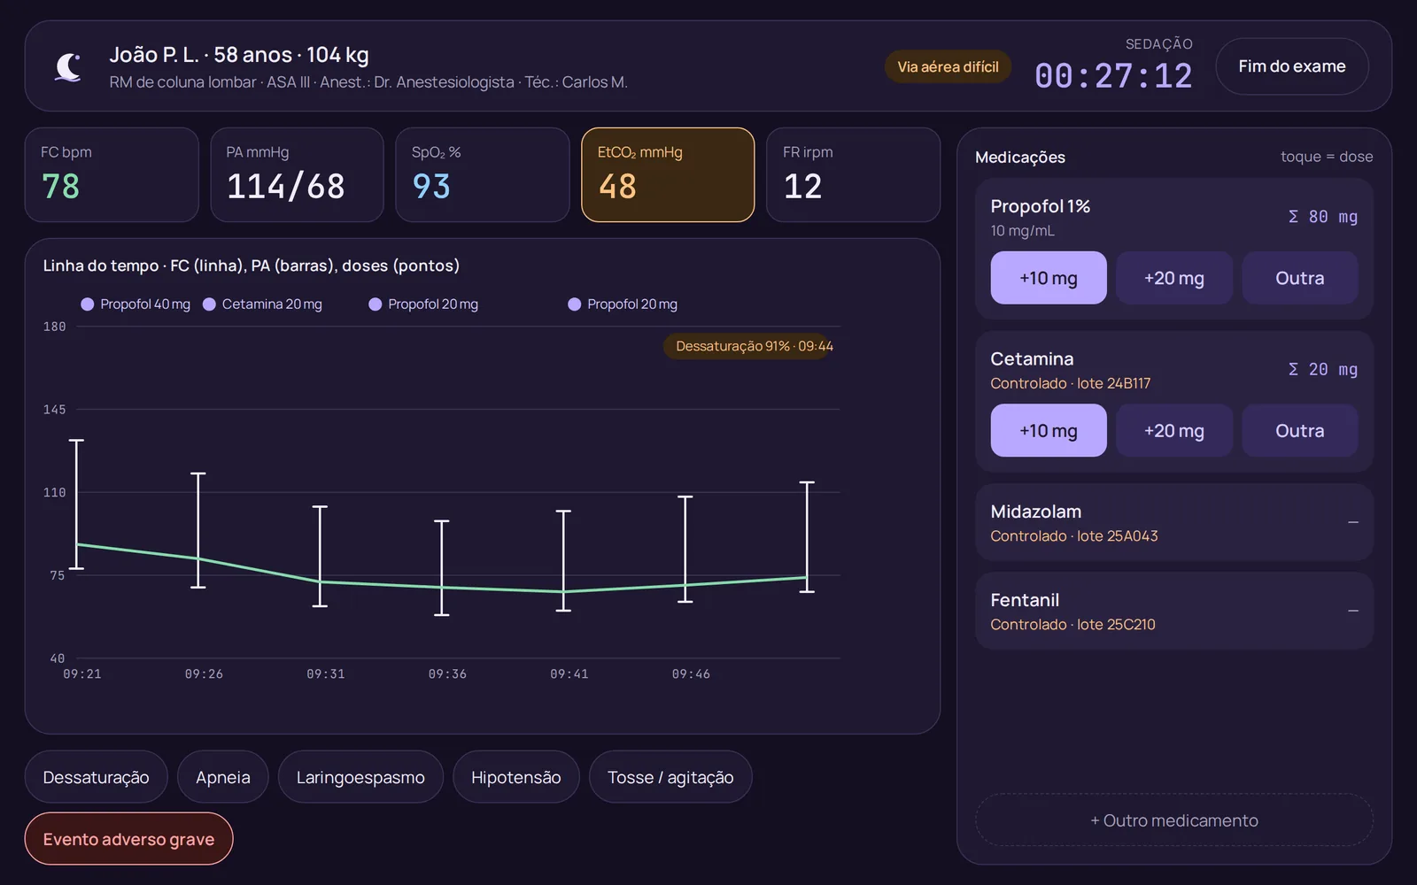Expand the Midazolam medication row

tap(1174, 522)
